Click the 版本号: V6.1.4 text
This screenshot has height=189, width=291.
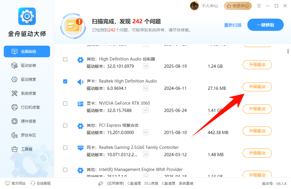pyautogui.click(x=274, y=184)
